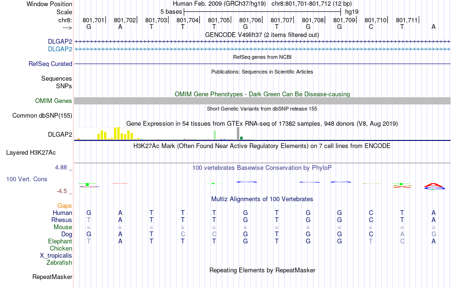The image size is (451, 288).
Task: Click DLGAP2 label beside GTEx expression bars
Action: (60, 135)
